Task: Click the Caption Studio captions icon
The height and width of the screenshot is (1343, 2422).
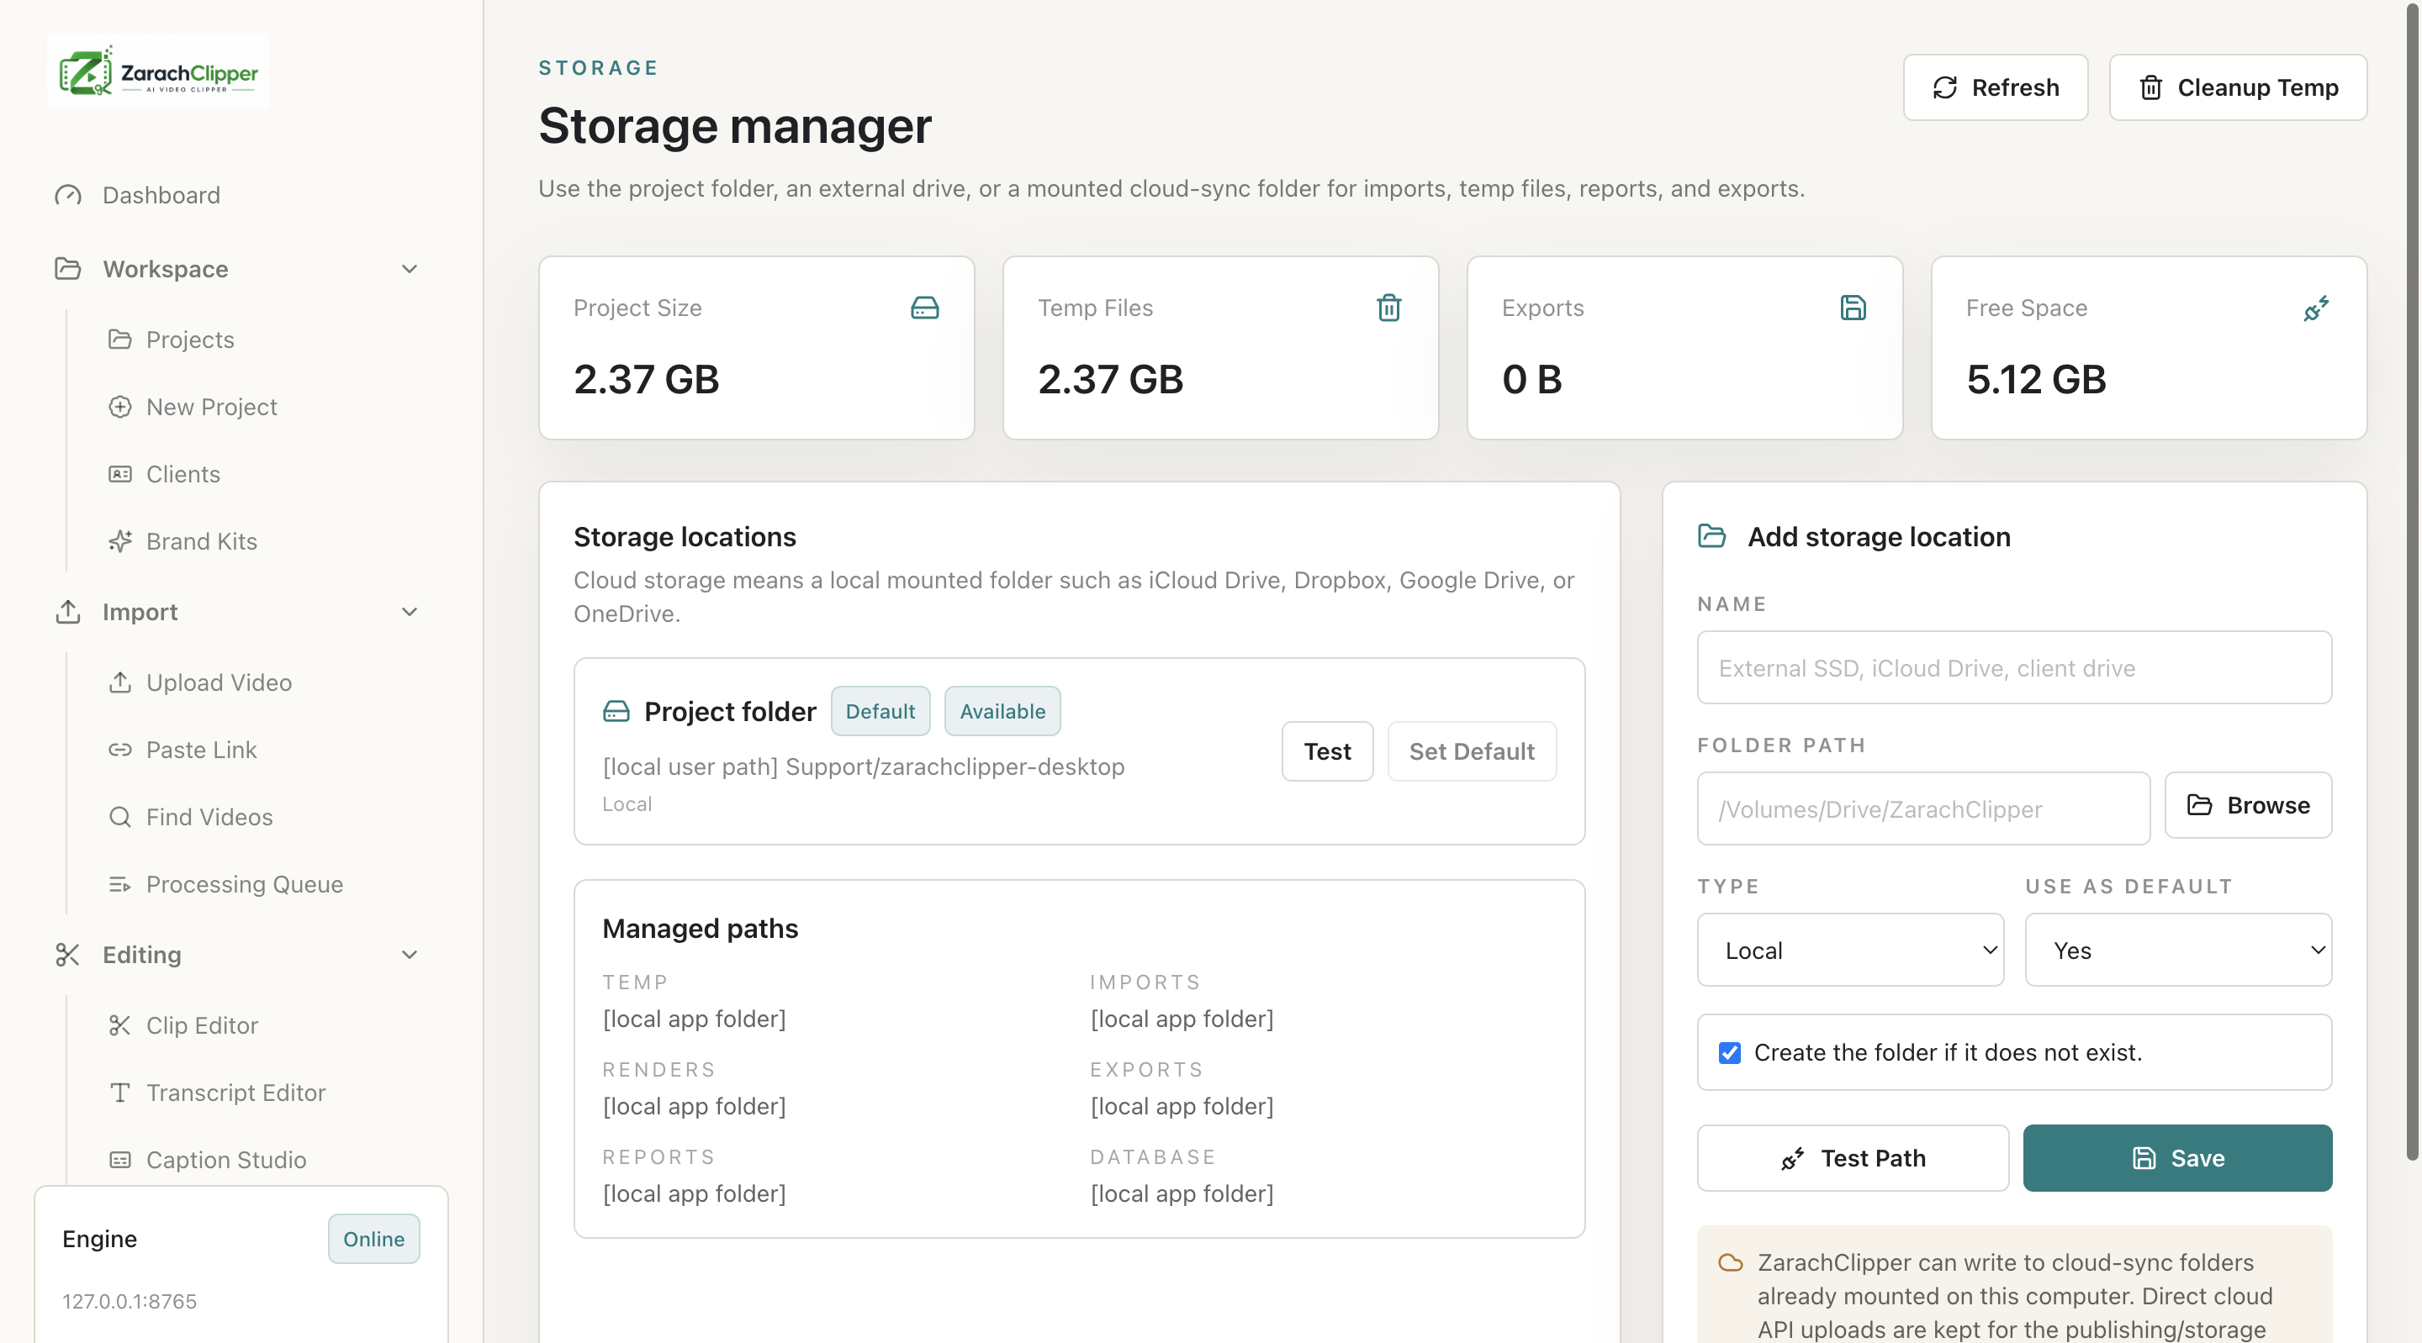Action: point(119,1160)
